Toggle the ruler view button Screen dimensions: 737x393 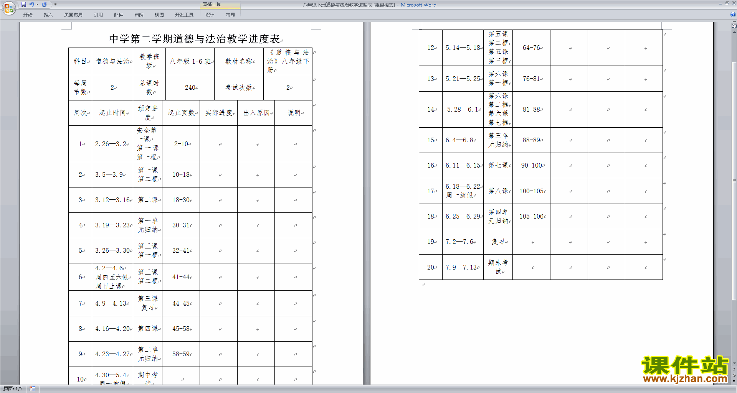tap(734, 26)
